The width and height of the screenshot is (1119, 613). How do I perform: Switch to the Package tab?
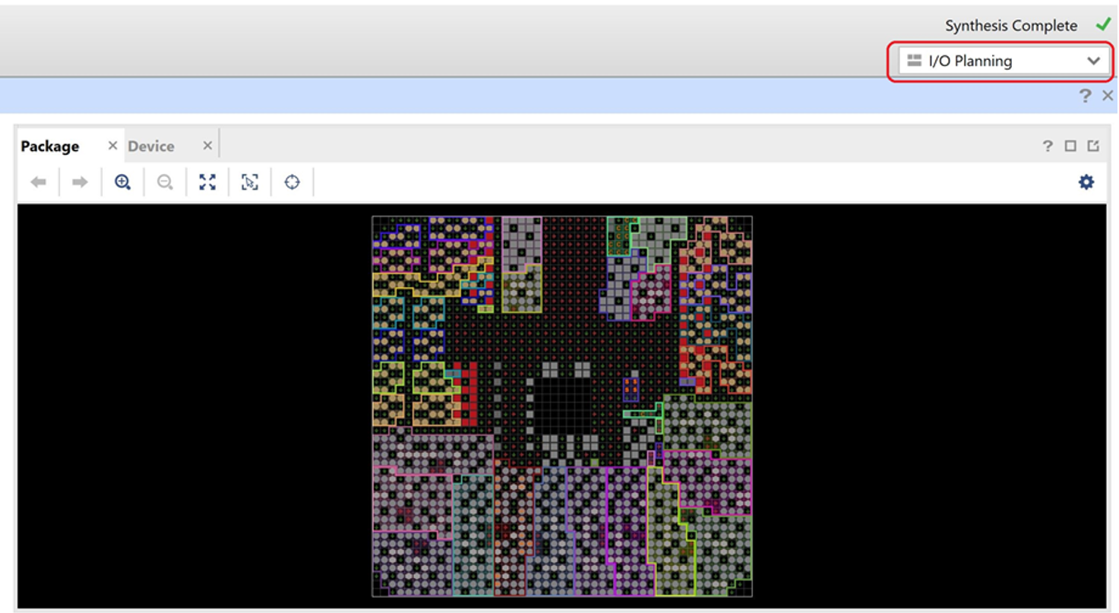[x=50, y=147]
